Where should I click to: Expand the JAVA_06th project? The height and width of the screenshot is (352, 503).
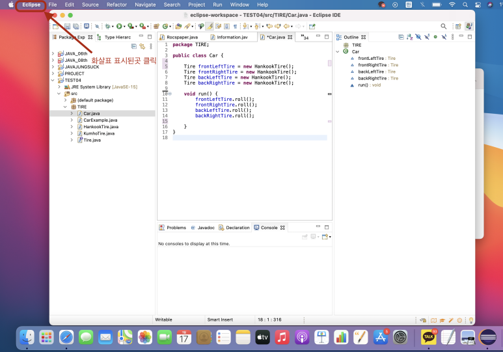(x=53, y=53)
